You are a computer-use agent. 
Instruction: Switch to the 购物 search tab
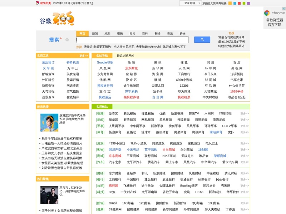click(182, 34)
